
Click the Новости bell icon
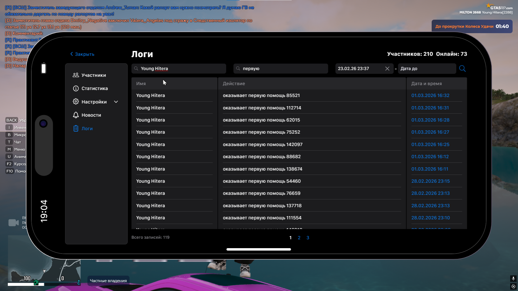[76, 115]
